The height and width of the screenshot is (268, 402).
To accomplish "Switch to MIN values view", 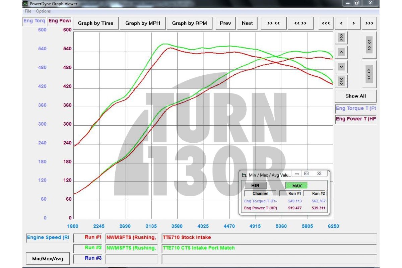I will point(255,185).
